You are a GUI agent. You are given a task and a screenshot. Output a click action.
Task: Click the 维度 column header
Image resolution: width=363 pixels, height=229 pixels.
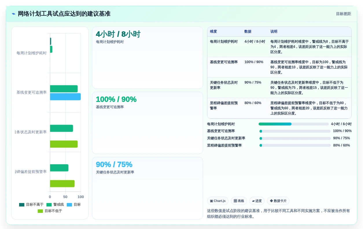(213, 31)
